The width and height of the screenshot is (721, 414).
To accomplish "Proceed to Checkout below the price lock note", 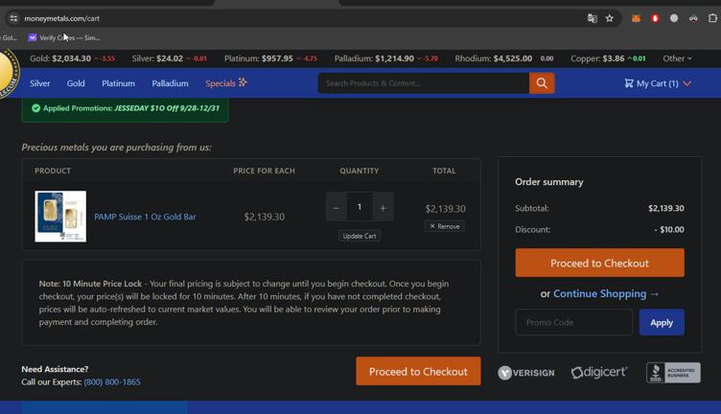I will point(418,371).
